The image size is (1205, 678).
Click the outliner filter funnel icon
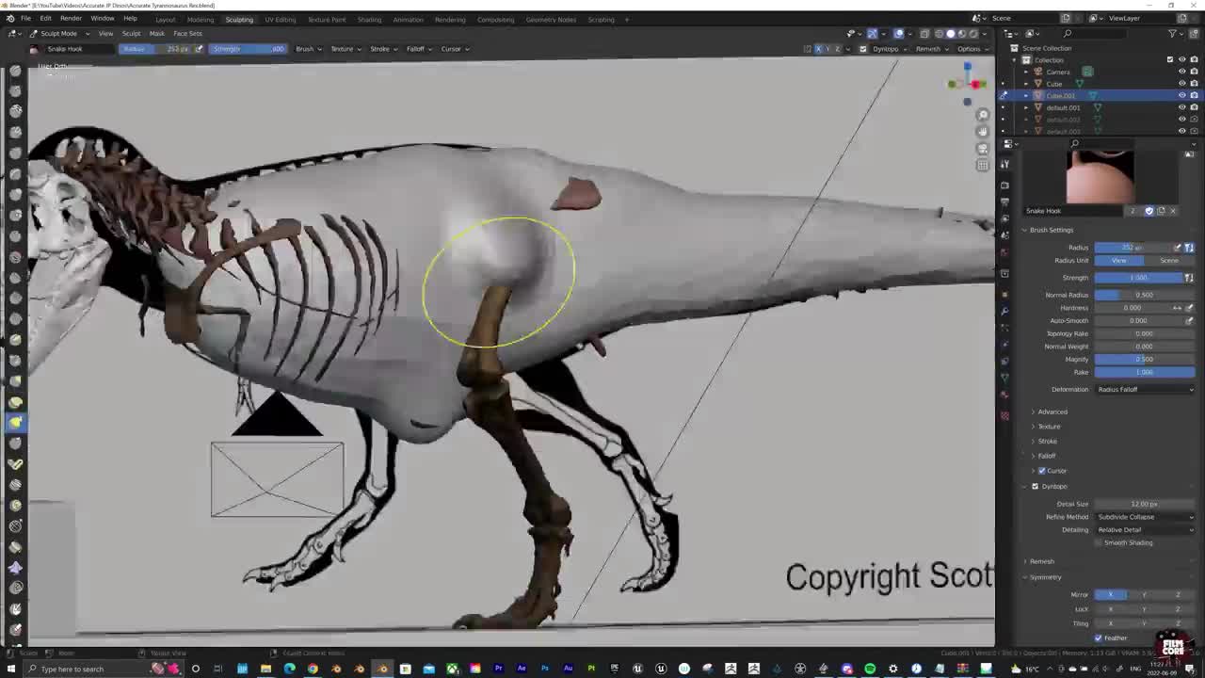coord(1173,34)
